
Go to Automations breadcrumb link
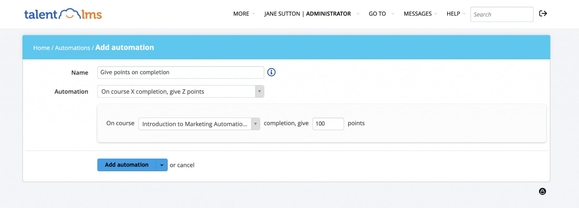pyautogui.click(x=72, y=48)
